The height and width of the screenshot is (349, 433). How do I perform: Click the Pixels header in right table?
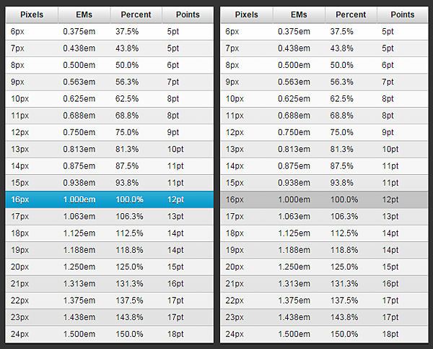(x=247, y=14)
